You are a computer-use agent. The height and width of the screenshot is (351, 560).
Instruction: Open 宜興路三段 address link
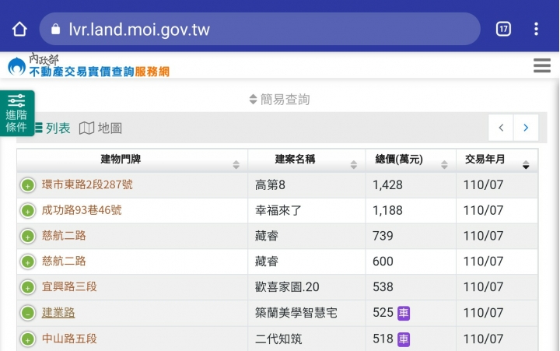pos(69,286)
